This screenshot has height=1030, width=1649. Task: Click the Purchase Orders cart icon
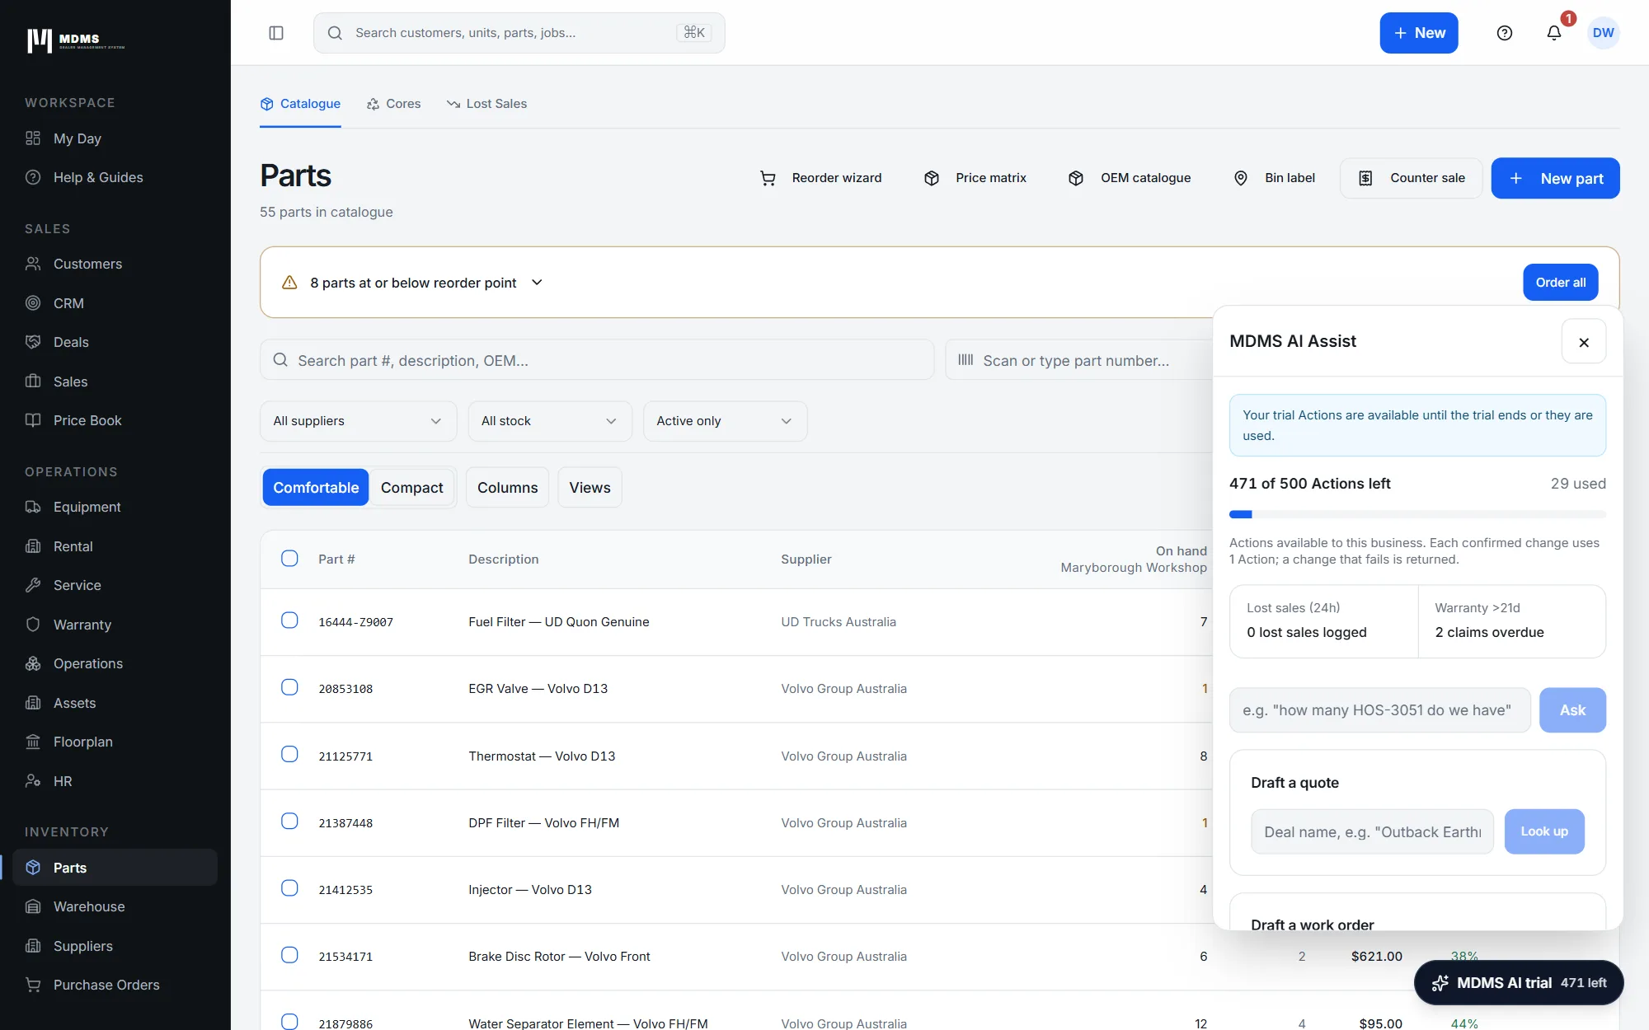pyautogui.click(x=33, y=985)
